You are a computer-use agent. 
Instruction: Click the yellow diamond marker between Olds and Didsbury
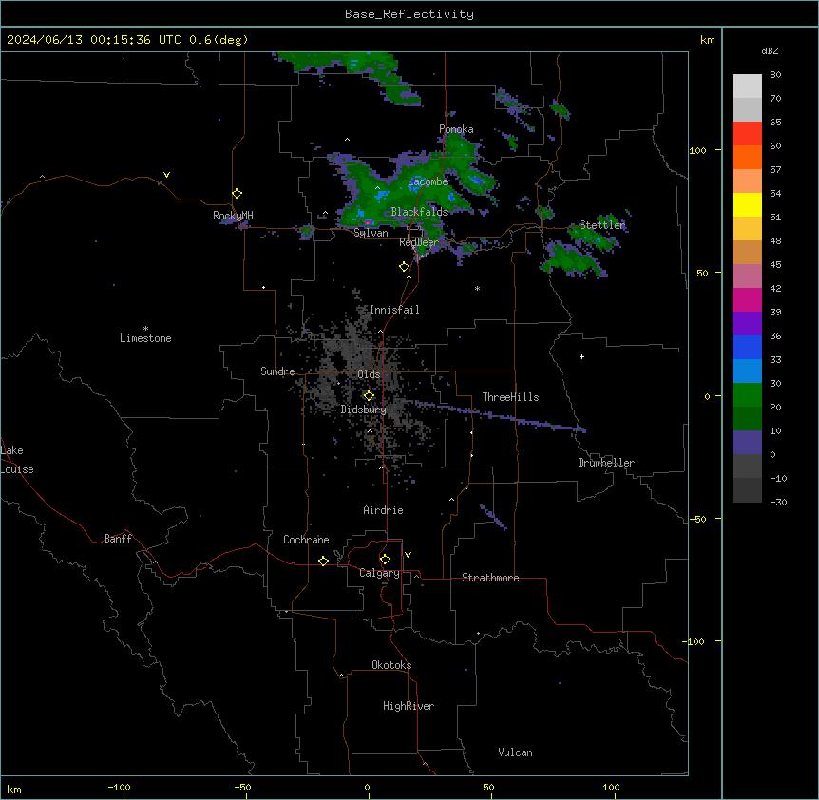point(369,396)
